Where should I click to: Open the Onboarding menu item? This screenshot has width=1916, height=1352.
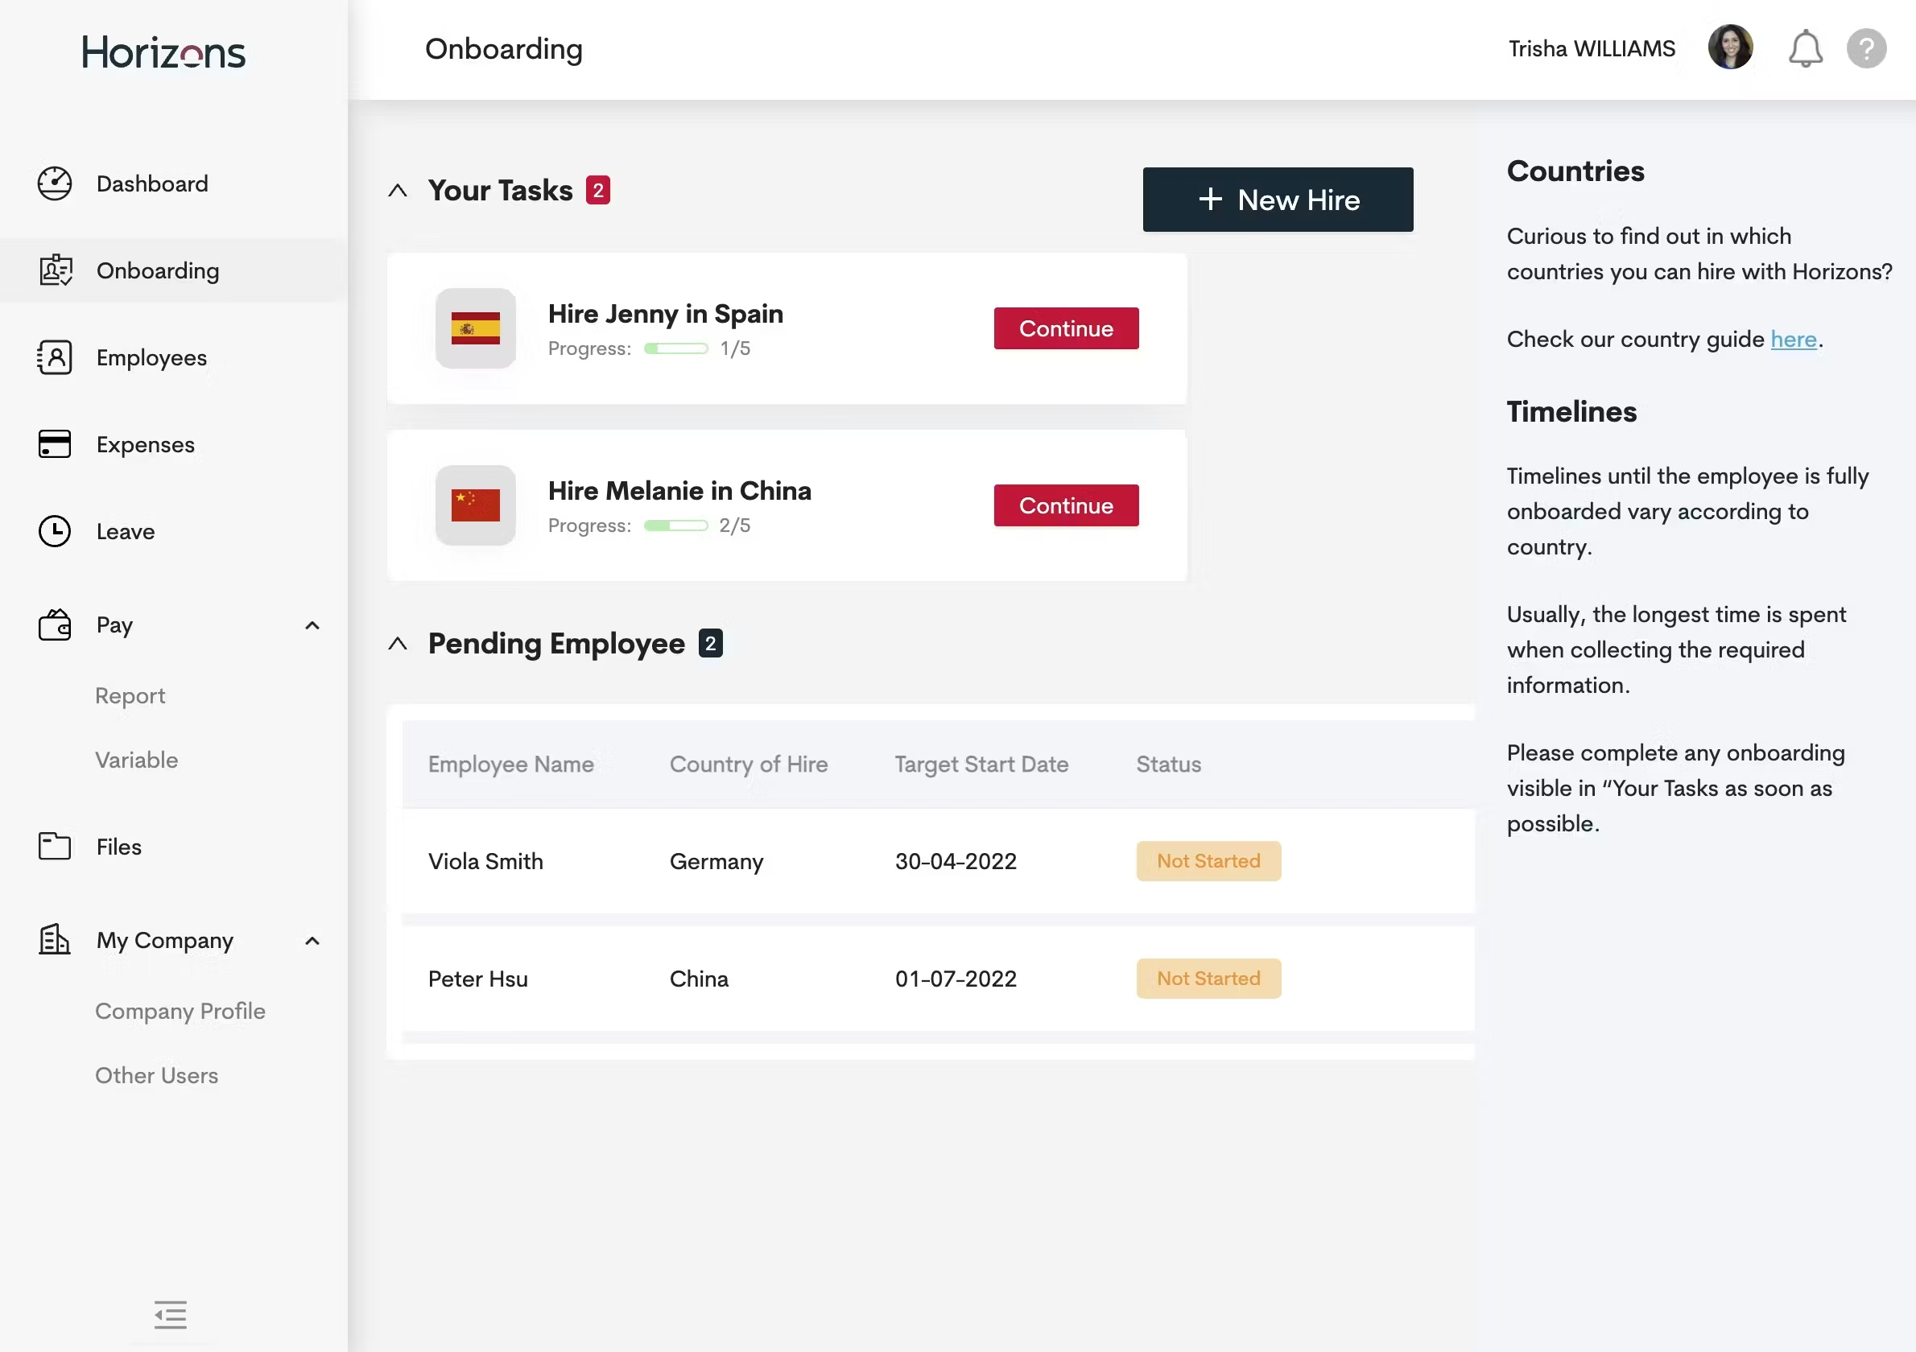(x=158, y=270)
